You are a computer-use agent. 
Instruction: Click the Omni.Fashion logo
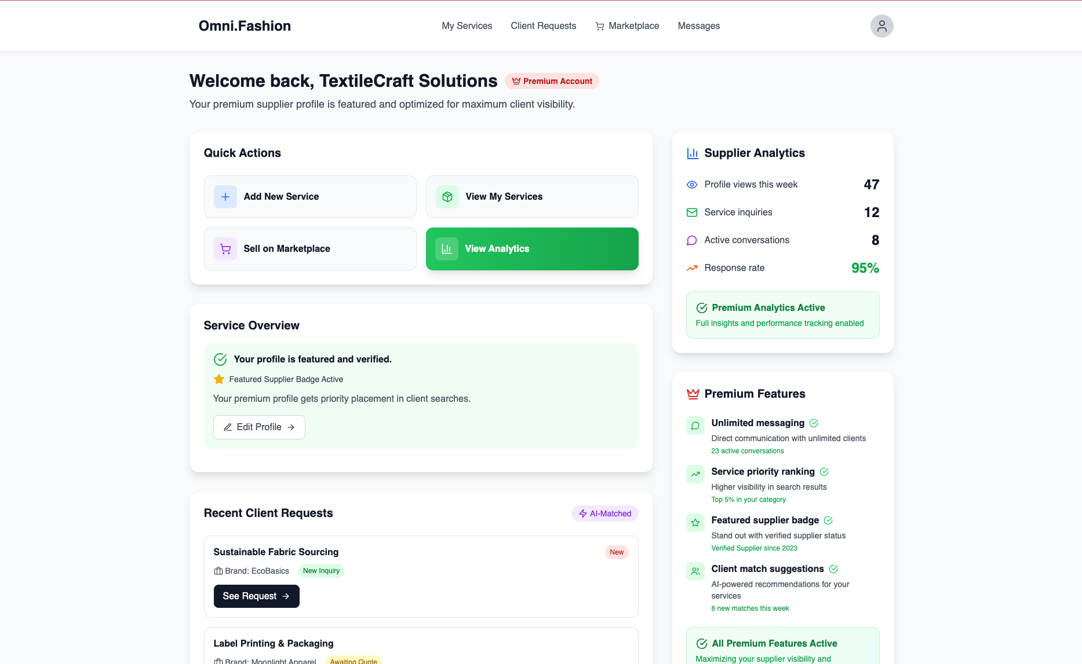[x=245, y=26]
